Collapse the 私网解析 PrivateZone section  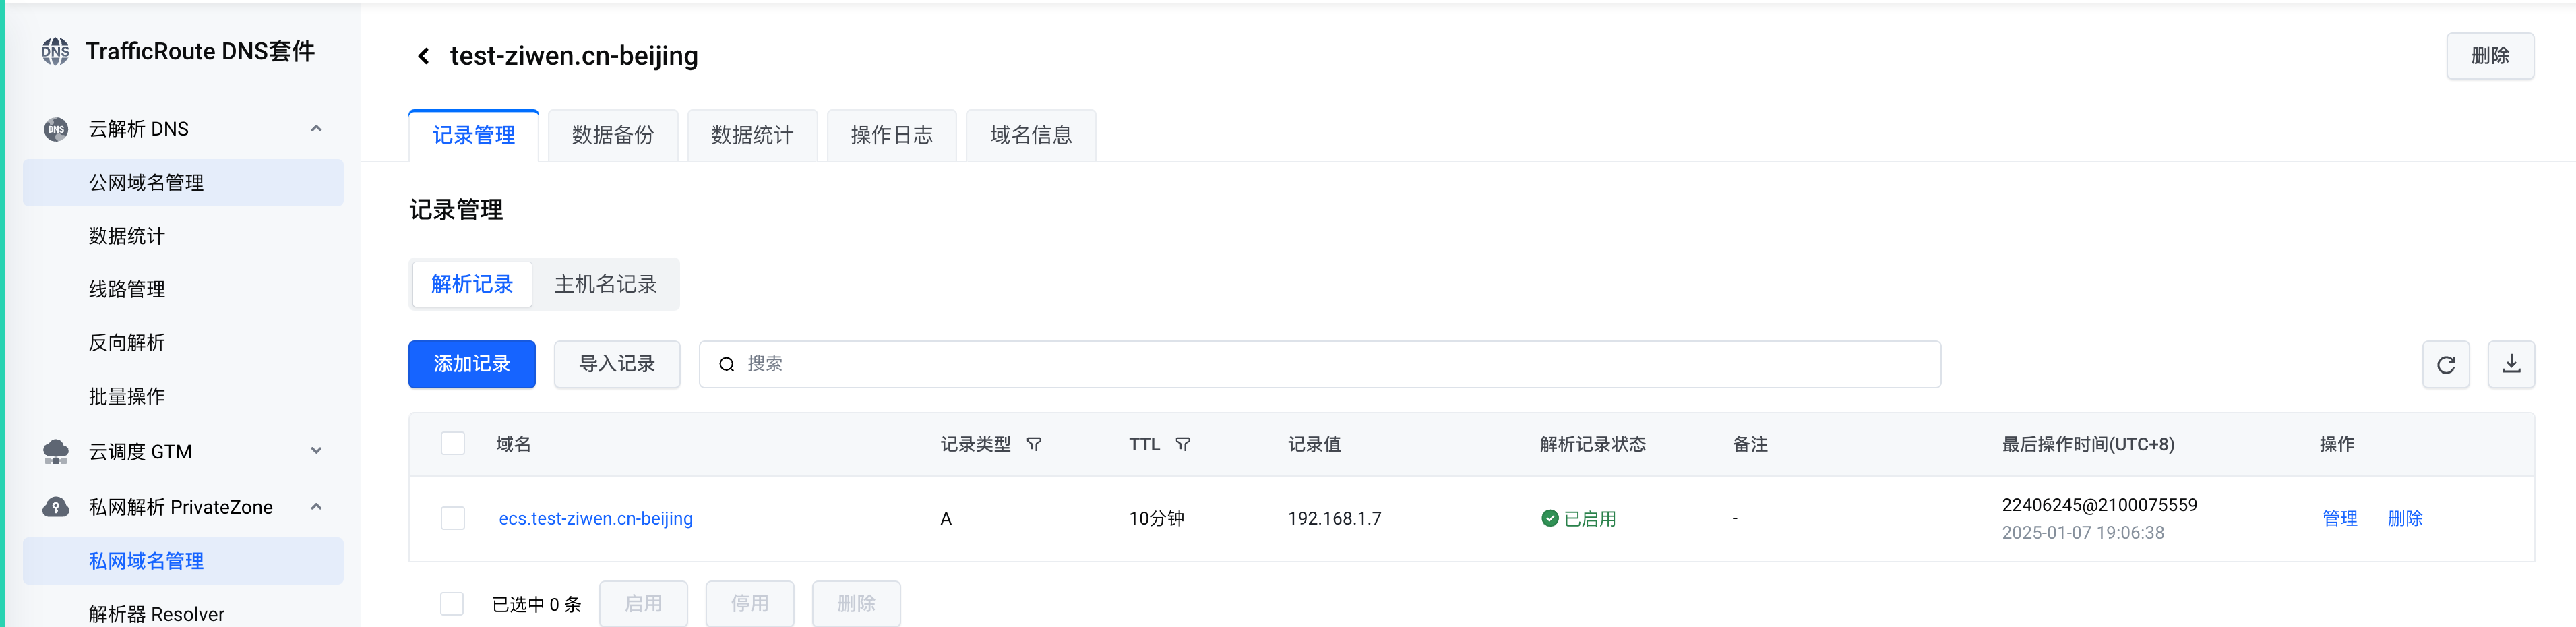click(x=316, y=507)
